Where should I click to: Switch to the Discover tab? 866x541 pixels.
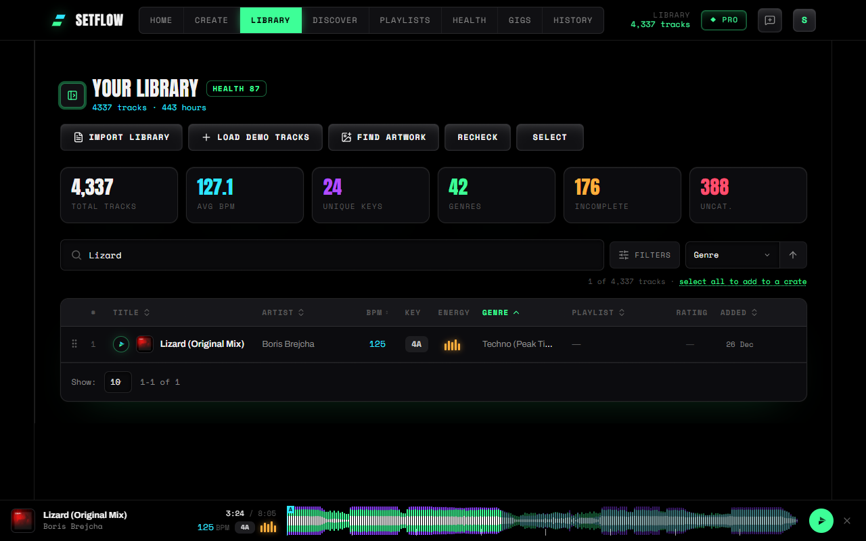pyautogui.click(x=335, y=20)
